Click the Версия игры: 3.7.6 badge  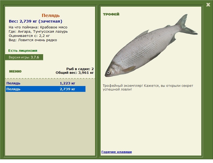(x=24, y=57)
